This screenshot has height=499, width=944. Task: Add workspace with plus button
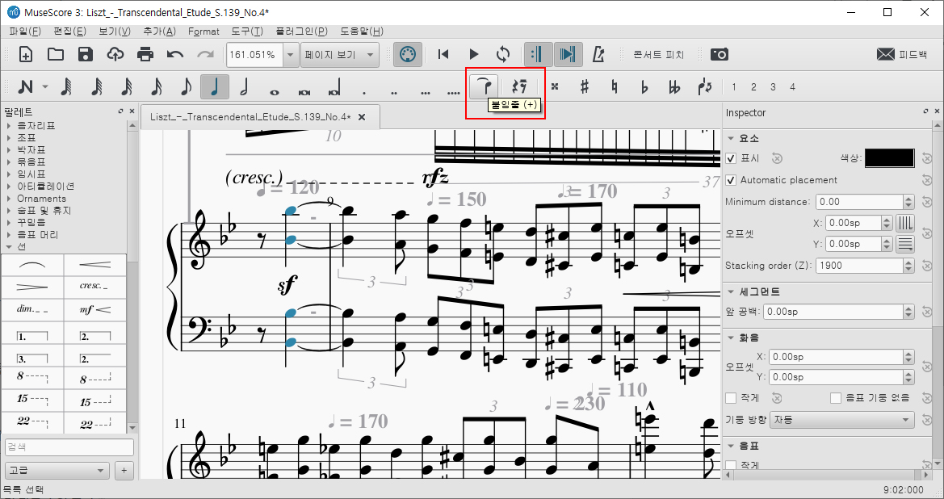pyautogui.click(x=124, y=470)
